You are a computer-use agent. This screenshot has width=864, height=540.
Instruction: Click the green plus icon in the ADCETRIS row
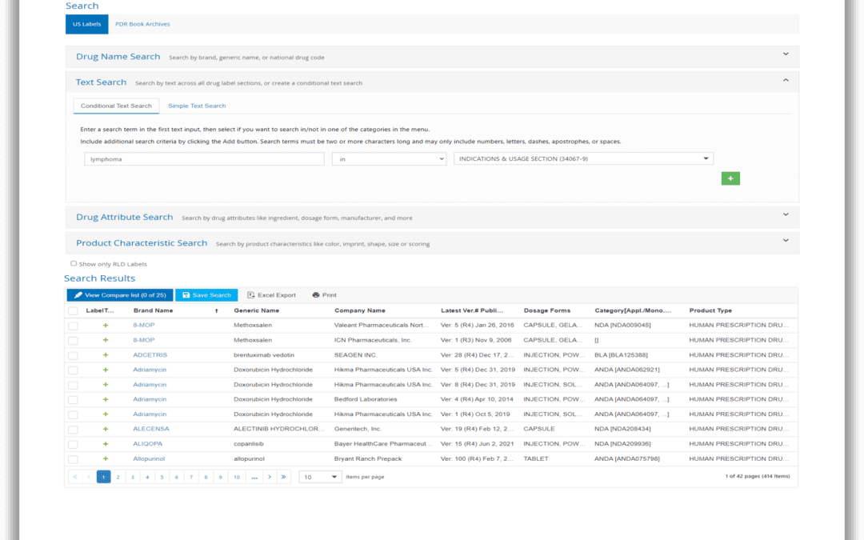coord(106,355)
